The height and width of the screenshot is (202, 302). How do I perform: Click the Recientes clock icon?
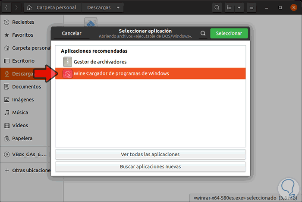pos(7,22)
